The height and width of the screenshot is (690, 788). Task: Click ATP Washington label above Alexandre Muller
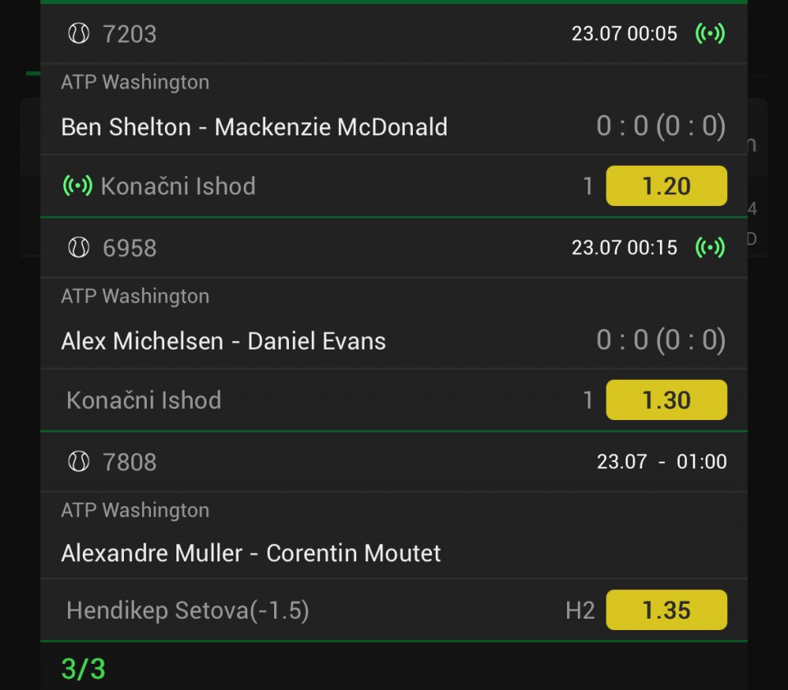(135, 510)
